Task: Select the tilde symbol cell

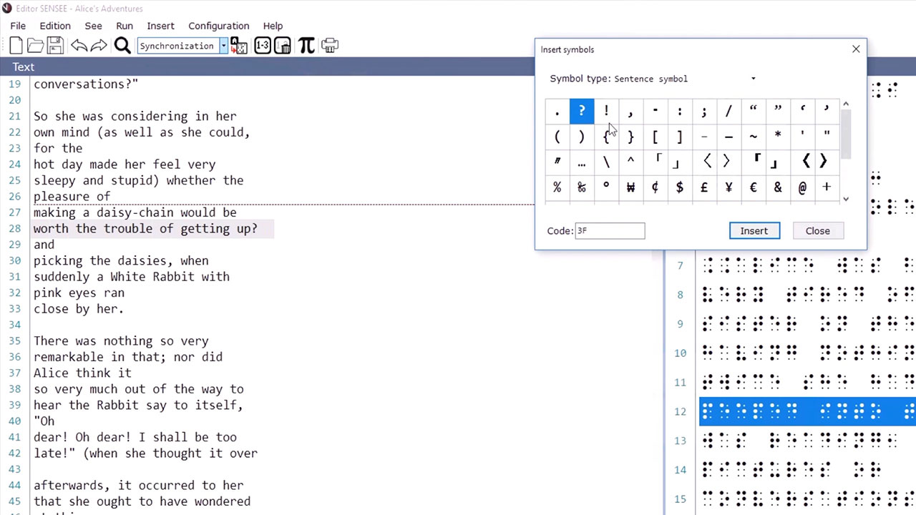Action: tap(753, 136)
